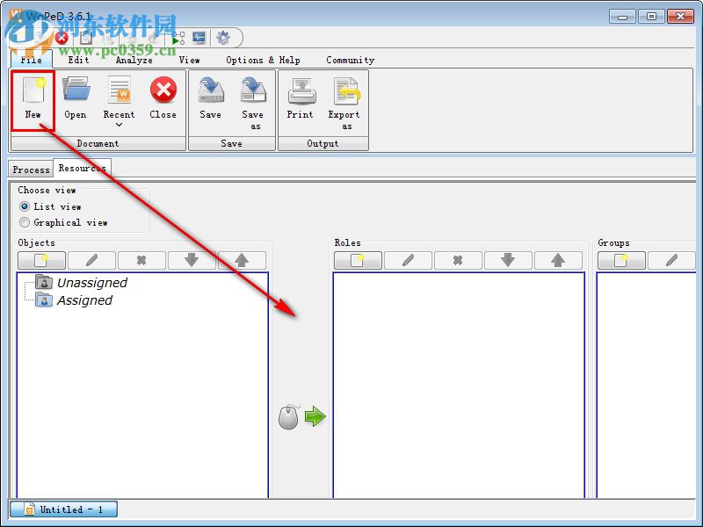Click Roles up arrow button
This screenshot has width=703, height=527.
[x=558, y=260]
